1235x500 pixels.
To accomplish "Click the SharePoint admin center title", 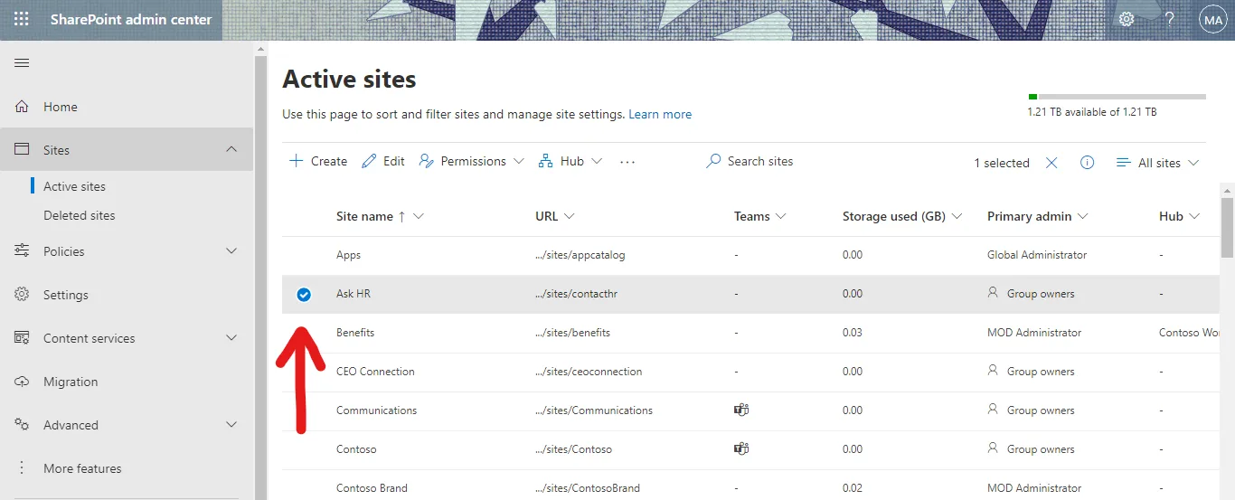I will [x=131, y=19].
